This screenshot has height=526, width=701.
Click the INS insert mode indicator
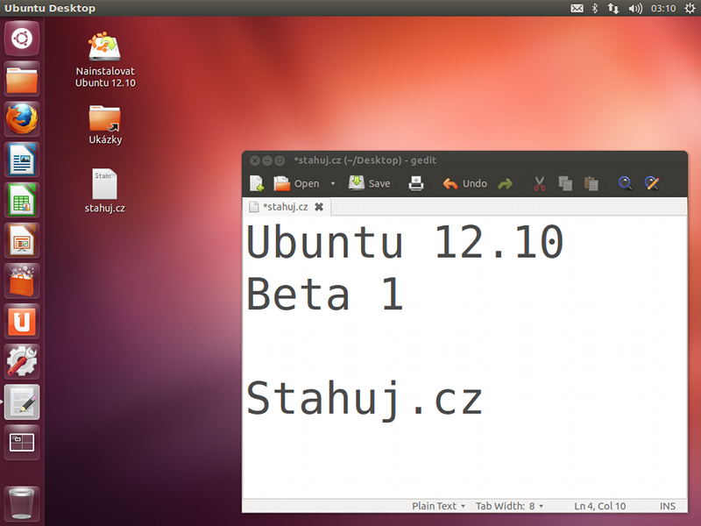(x=668, y=506)
